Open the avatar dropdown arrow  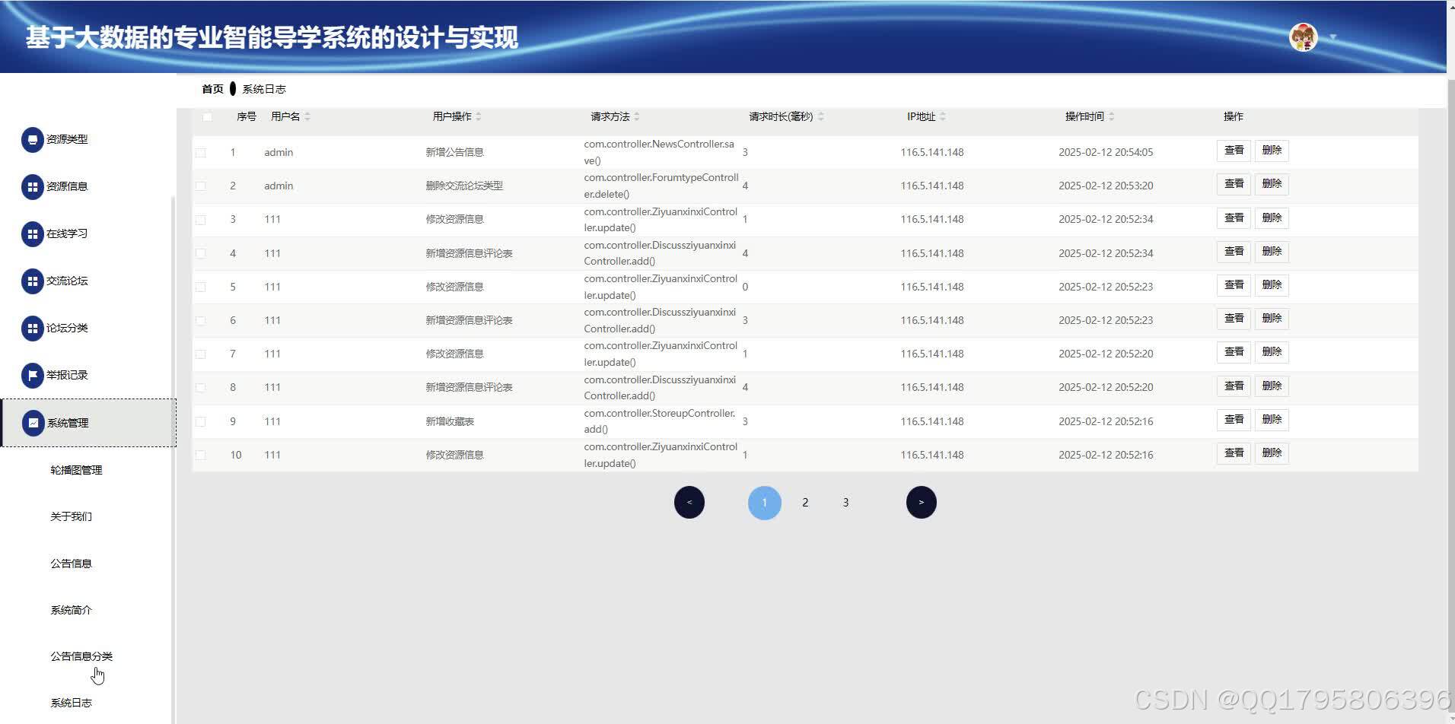pos(1331,37)
